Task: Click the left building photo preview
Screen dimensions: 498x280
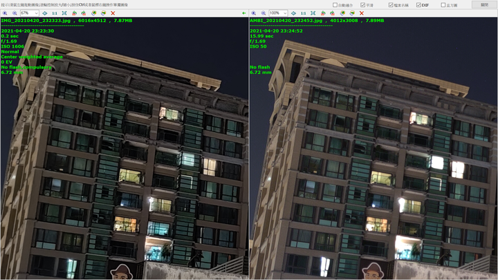Action: click(x=124, y=148)
